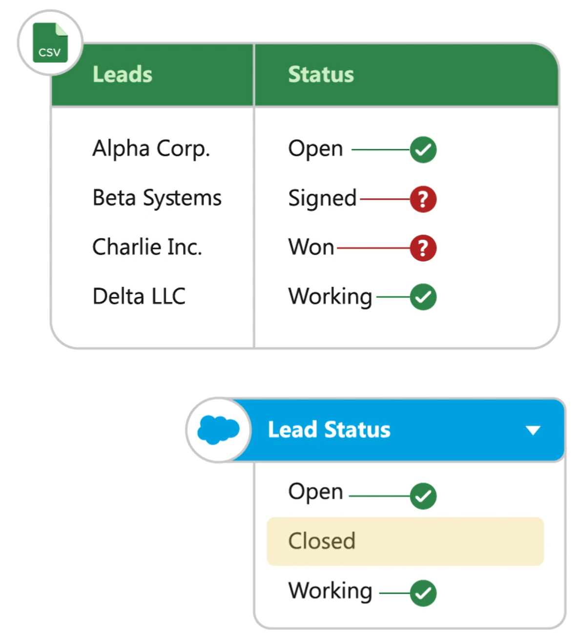
Task: Click the green CSV file icon
Action: (x=50, y=43)
